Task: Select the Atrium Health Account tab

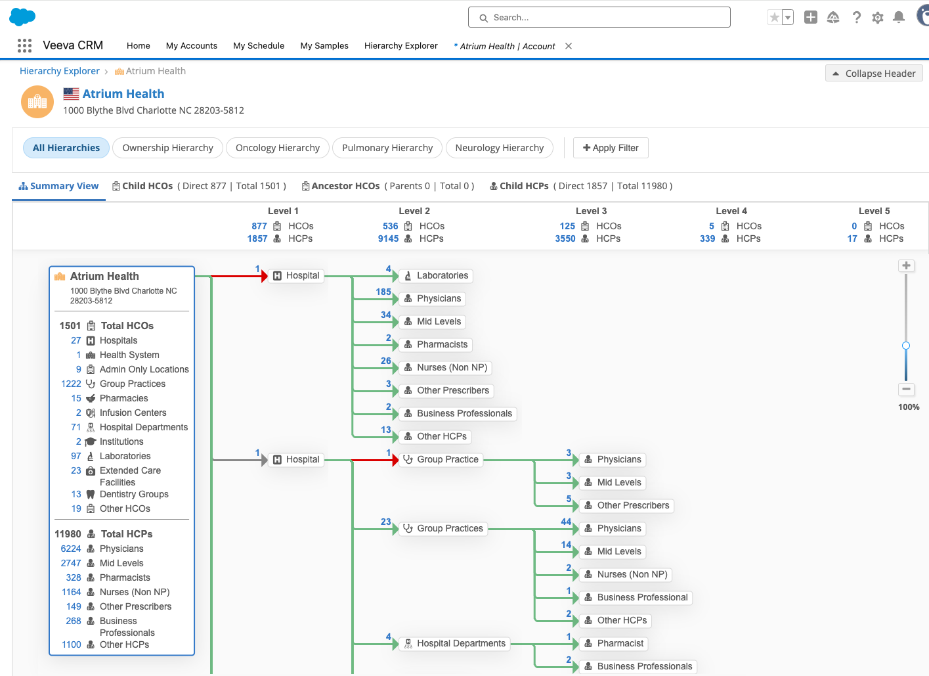Action: [507, 46]
